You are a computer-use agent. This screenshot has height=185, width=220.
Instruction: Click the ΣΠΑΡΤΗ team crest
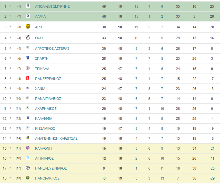(x=28, y=58)
